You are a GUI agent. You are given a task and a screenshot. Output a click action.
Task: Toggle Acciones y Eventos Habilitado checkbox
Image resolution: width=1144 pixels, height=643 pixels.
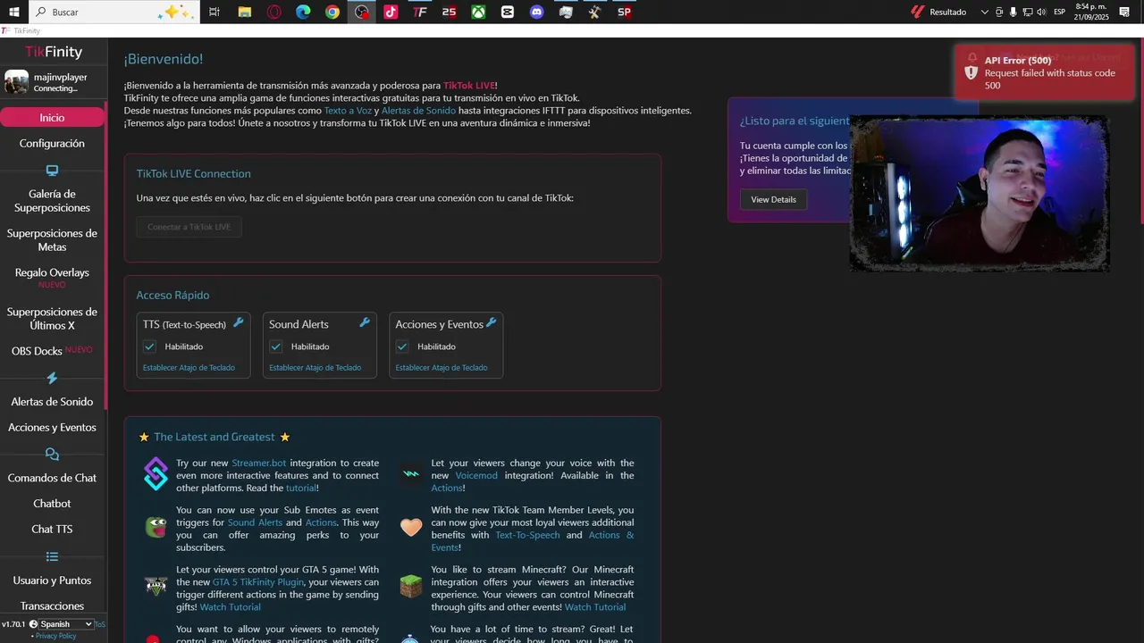(402, 347)
